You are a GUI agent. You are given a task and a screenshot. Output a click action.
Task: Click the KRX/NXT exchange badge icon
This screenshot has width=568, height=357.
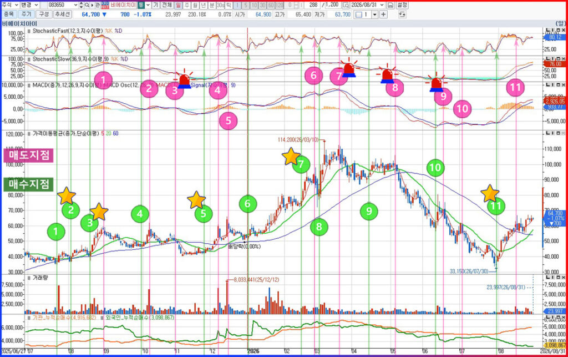tap(105, 5)
